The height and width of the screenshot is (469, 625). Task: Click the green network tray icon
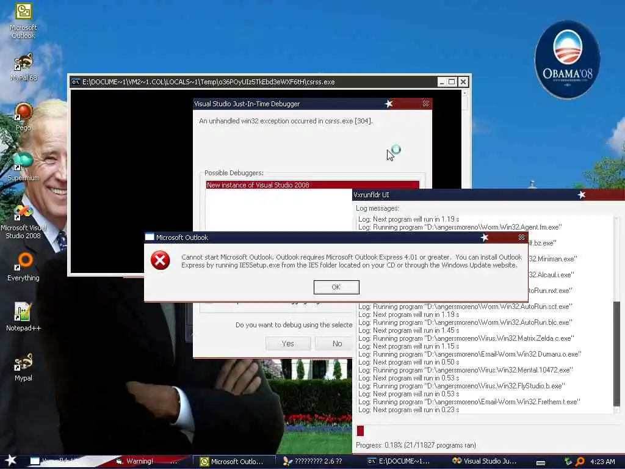click(x=568, y=462)
